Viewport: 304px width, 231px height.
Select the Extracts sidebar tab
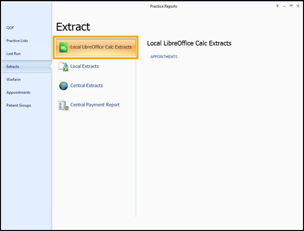click(13, 66)
